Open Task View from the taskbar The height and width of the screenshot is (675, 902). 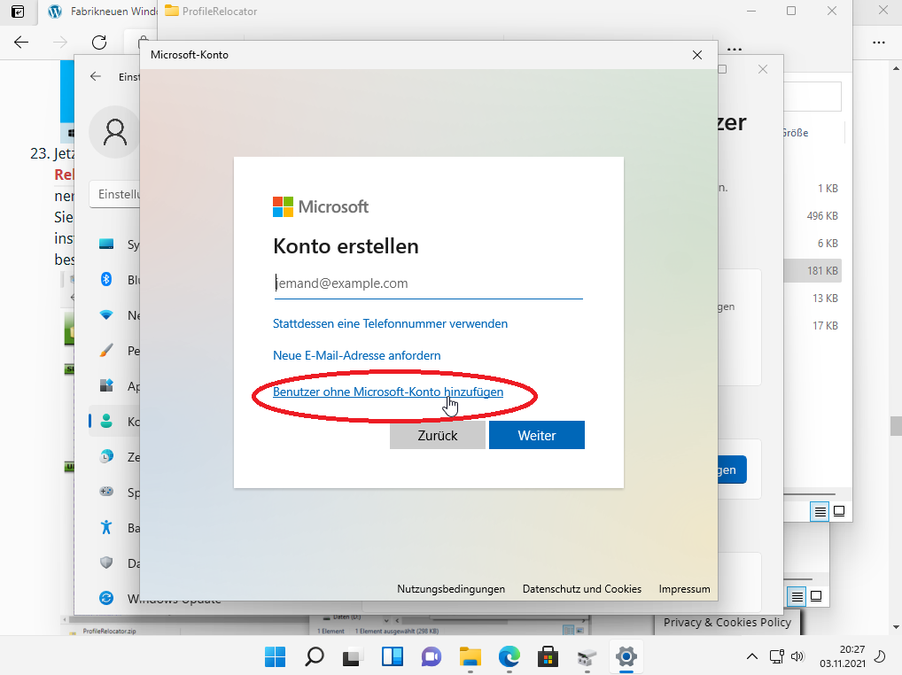point(354,656)
